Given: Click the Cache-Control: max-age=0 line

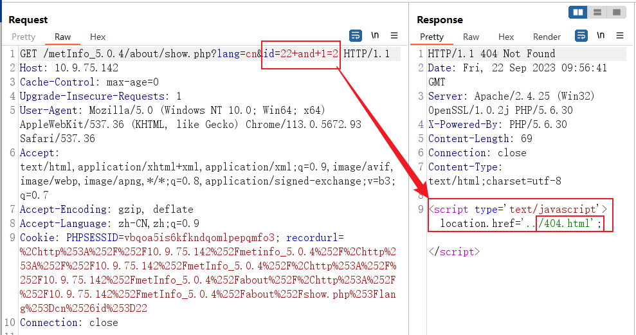Looking at the screenshot, I should click(89, 82).
